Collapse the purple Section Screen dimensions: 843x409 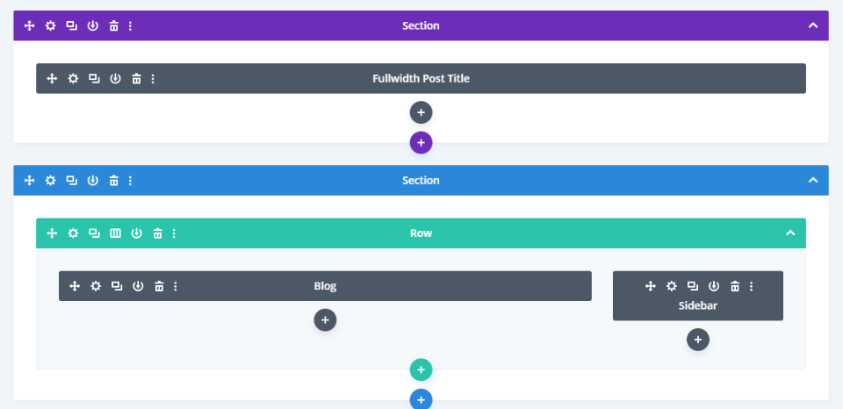click(813, 25)
